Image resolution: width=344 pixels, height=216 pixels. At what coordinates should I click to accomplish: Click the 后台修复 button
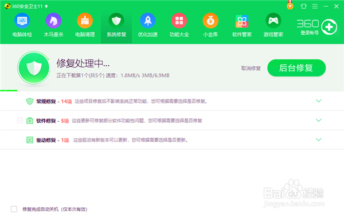click(x=296, y=68)
